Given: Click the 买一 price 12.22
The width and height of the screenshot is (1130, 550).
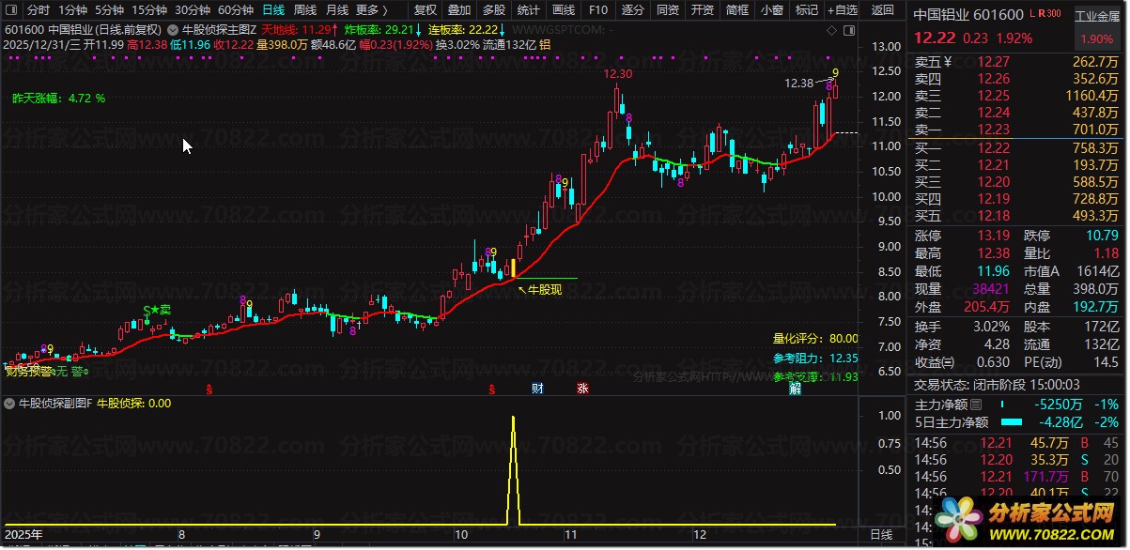Looking at the screenshot, I should click(994, 147).
